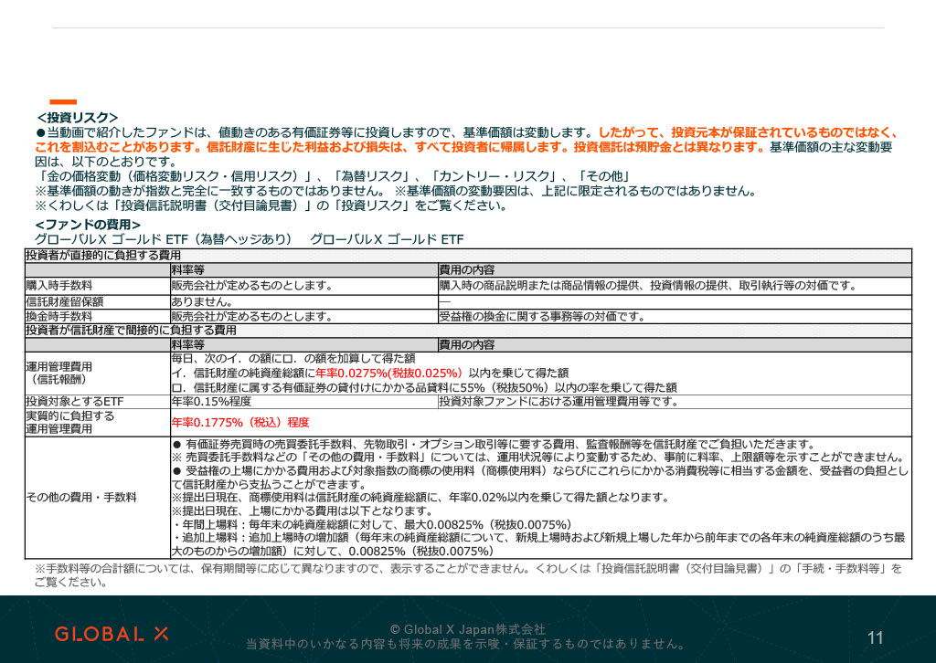Click the footer disclaimer '当資料中のいかなる内容も…'

coord(466,645)
